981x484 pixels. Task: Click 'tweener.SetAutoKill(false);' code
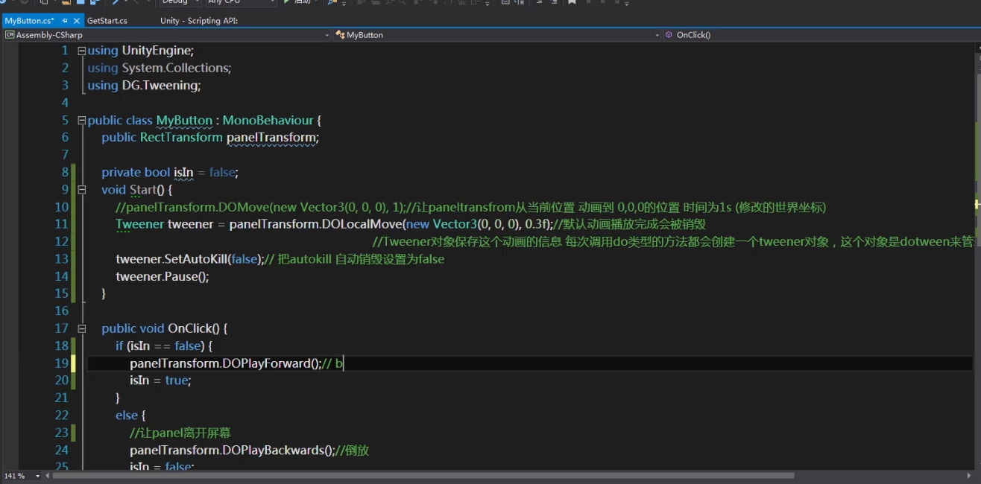[x=189, y=259]
